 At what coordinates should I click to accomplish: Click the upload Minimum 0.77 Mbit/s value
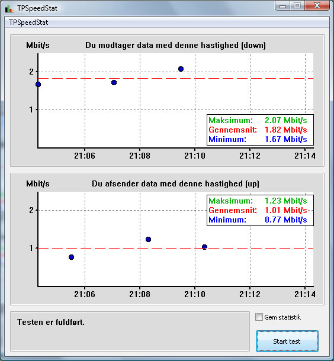(285, 220)
